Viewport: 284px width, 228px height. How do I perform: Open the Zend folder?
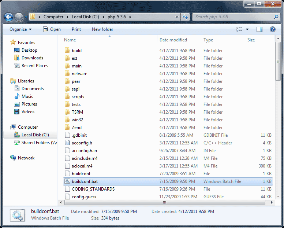tap(76, 128)
